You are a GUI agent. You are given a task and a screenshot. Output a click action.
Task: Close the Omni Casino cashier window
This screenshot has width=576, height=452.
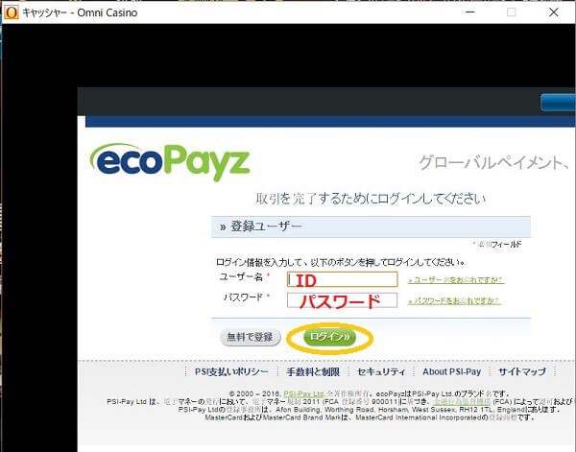click(x=556, y=12)
